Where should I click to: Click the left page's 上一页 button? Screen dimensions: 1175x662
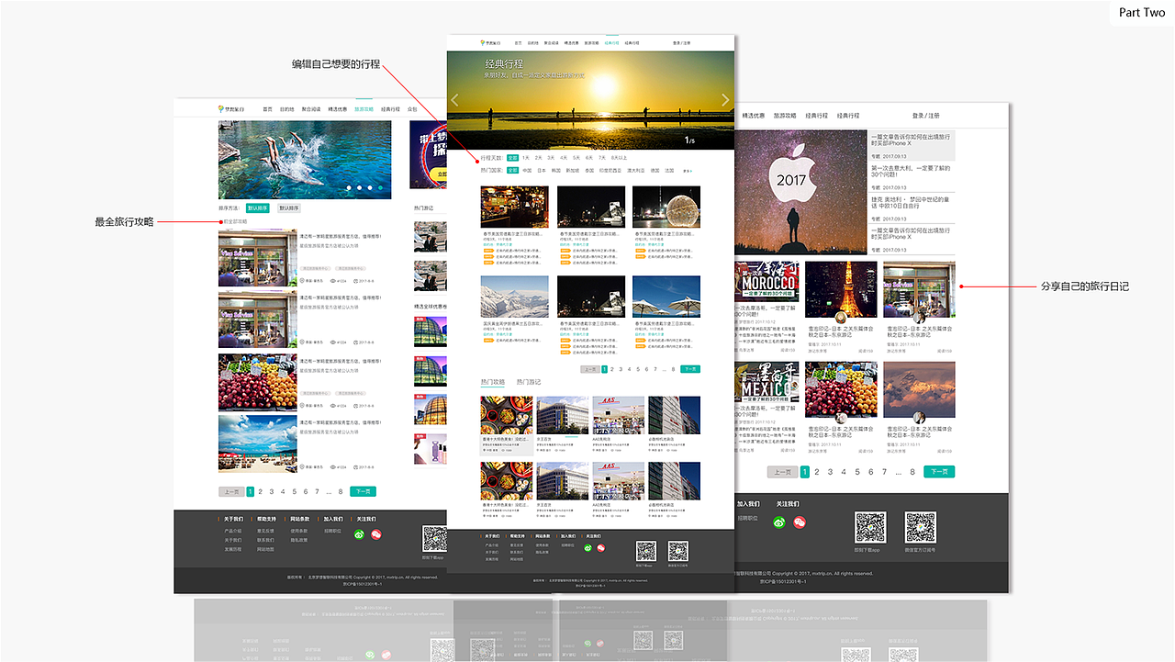[x=231, y=492]
